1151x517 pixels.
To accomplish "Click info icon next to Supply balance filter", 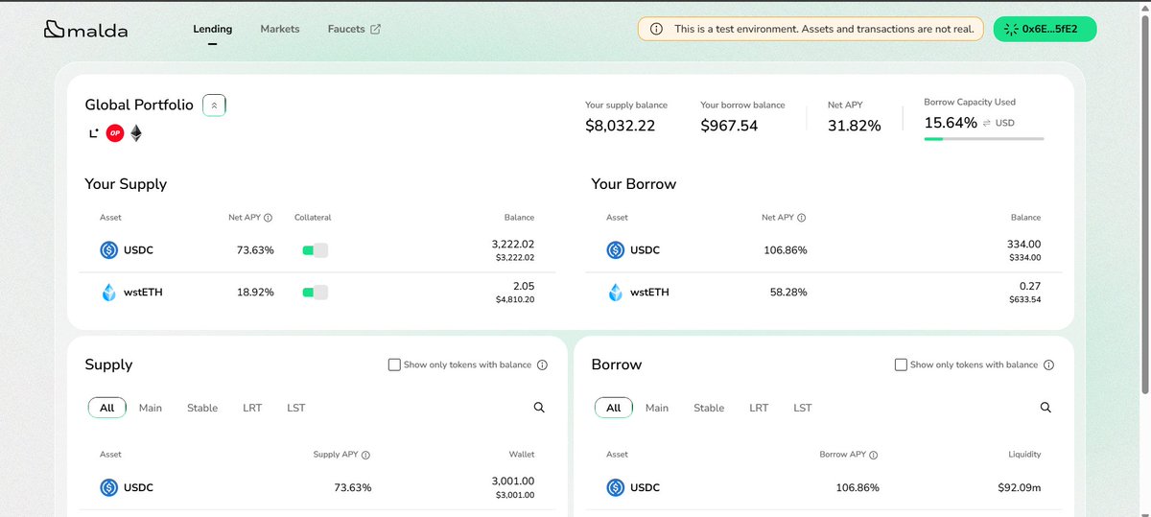I will point(542,364).
